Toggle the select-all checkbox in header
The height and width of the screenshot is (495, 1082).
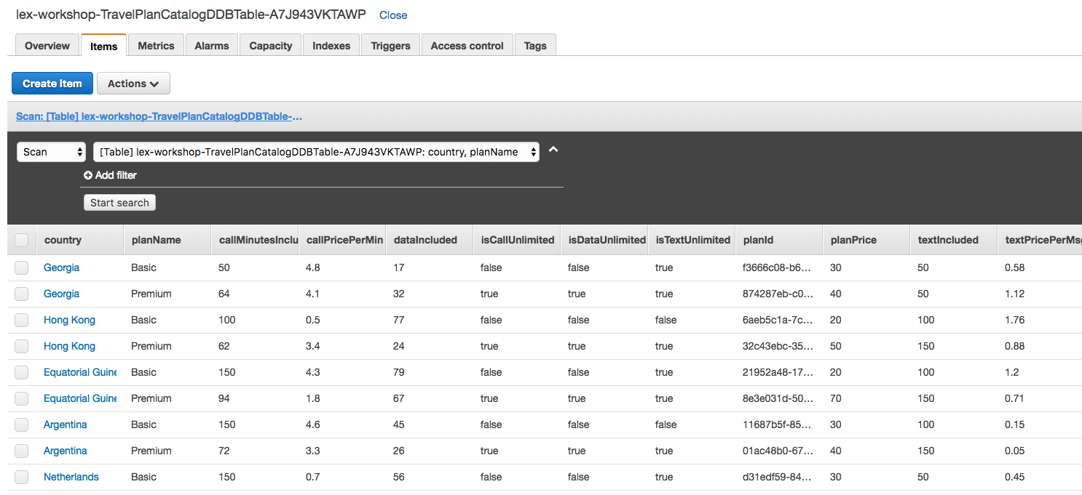tap(21, 240)
